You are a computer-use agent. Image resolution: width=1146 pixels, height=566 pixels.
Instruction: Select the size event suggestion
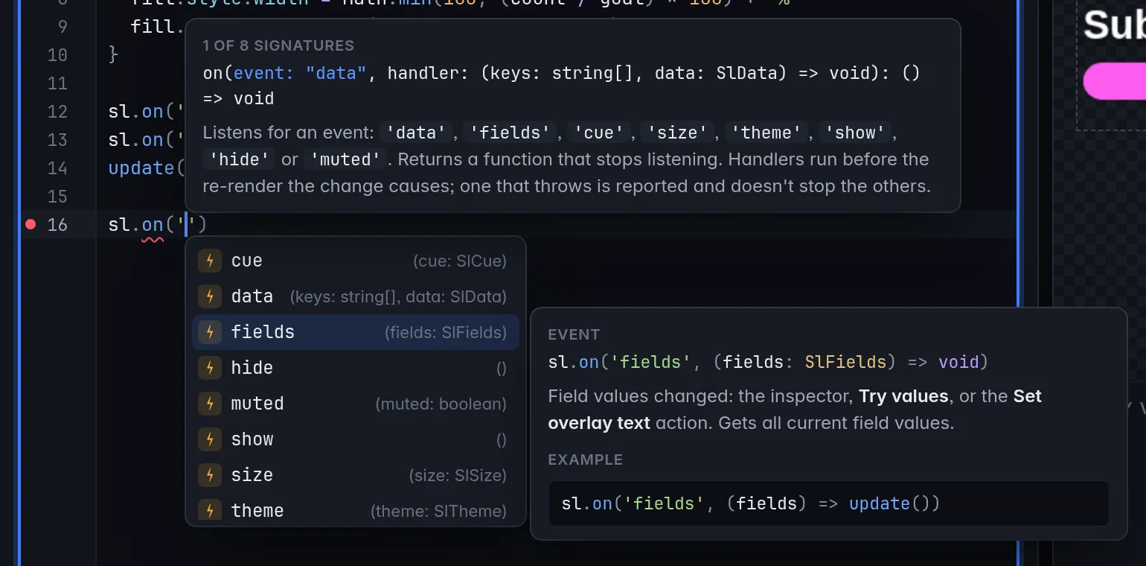(x=355, y=475)
